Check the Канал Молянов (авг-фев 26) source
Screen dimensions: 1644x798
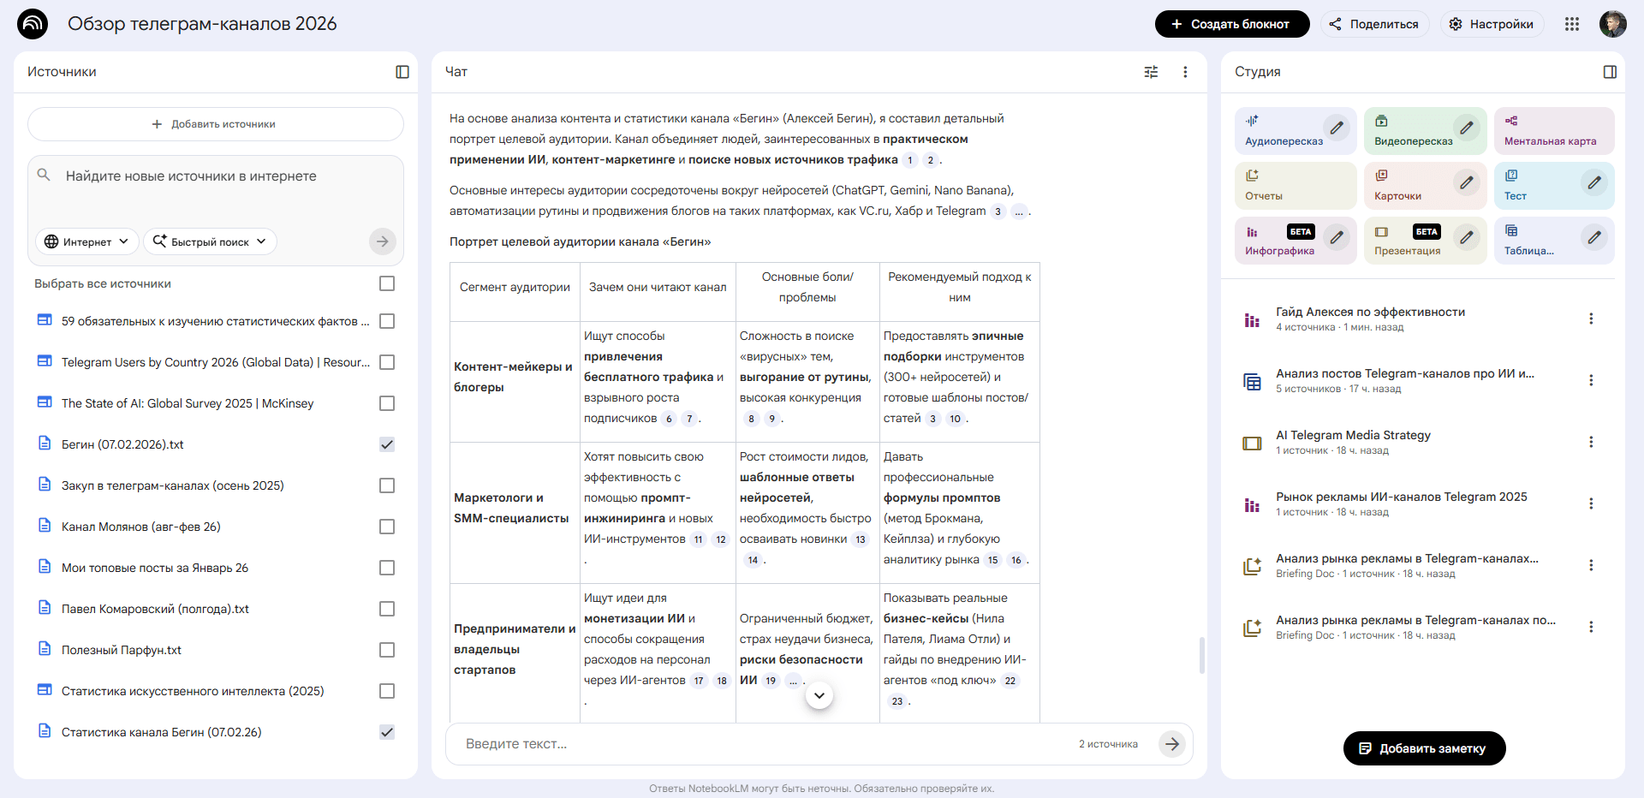coord(387,527)
